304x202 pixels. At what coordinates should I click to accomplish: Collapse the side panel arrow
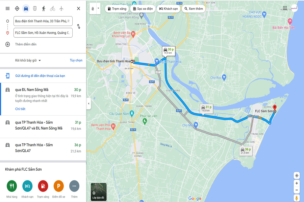coord(88,104)
